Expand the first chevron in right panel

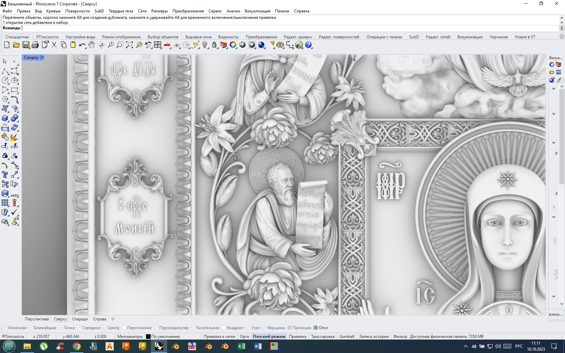click(x=554, y=89)
